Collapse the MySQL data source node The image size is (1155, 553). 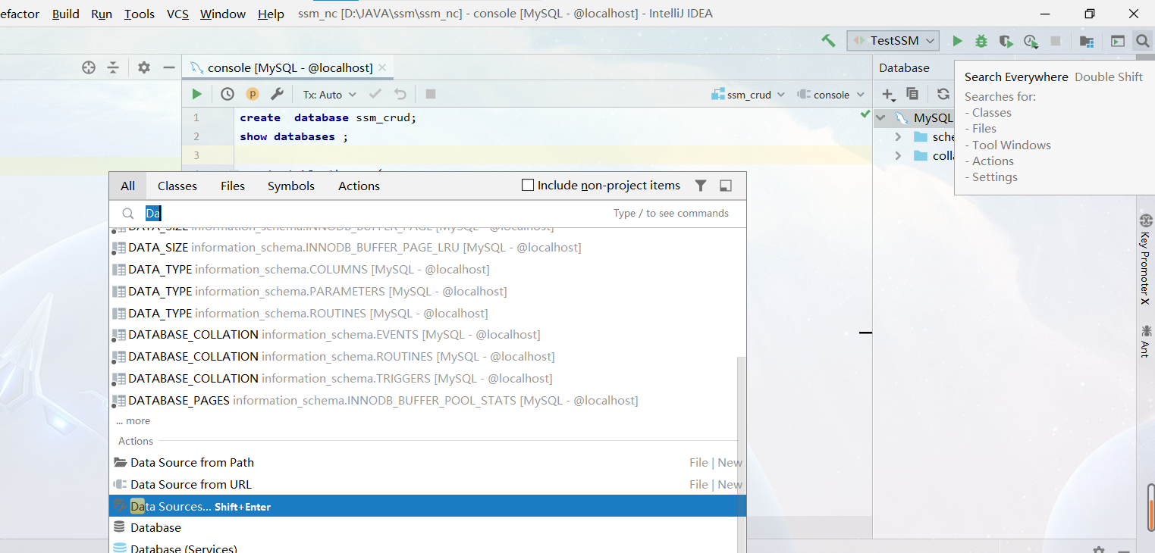pos(880,117)
